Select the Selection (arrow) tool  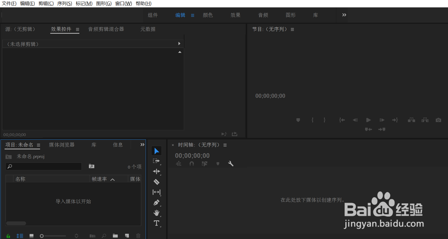(157, 151)
